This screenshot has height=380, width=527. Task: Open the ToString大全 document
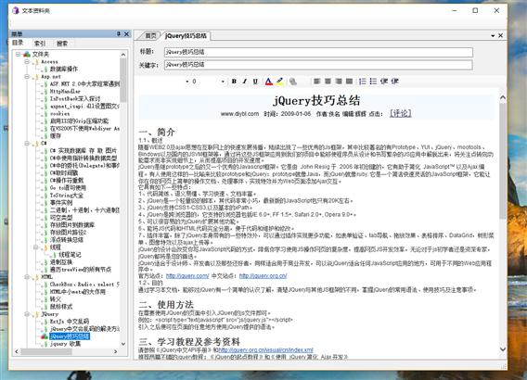[x=67, y=196]
